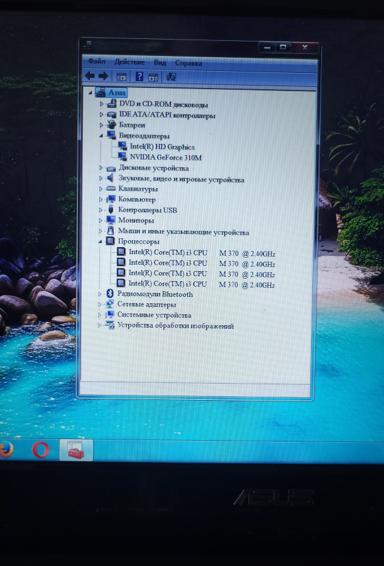Select Intel(R) HD Graphics entry

pos(162,147)
